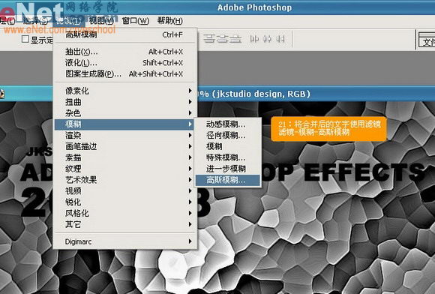Open the 液化(L)... filter
Viewport: 435px width, 294px height.
124,63
